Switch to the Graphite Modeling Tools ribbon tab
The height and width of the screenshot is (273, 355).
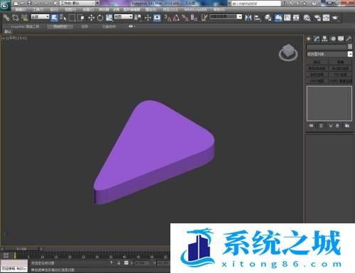[x=25, y=26]
